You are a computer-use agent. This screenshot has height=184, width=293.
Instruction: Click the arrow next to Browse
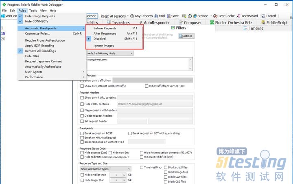coord(211,16)
